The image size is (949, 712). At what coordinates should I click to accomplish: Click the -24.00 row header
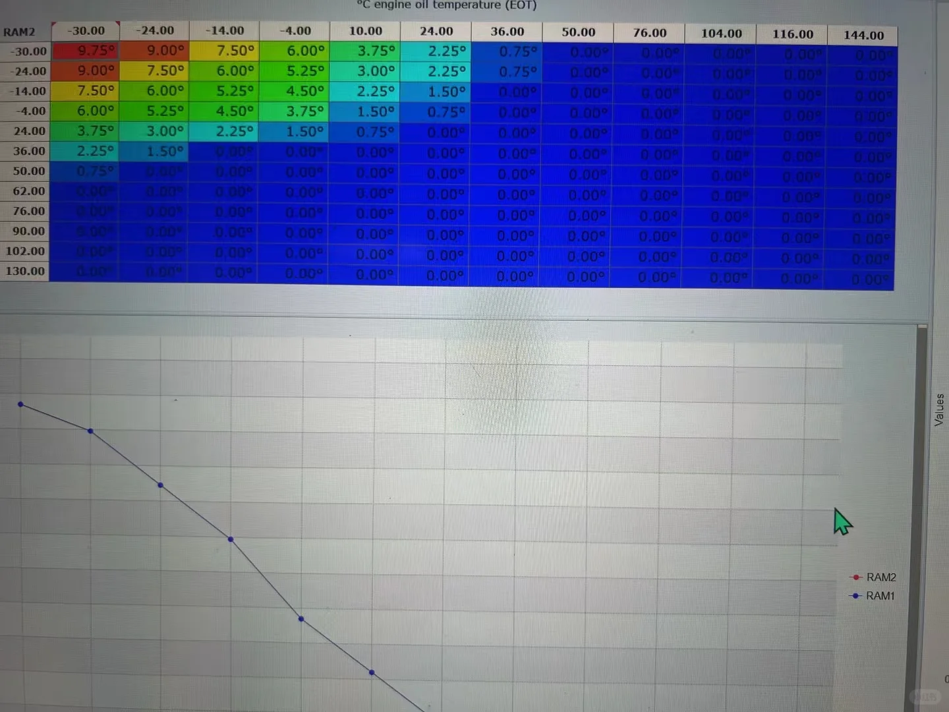tap(25, 71)
